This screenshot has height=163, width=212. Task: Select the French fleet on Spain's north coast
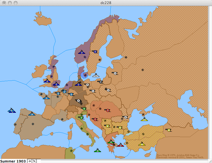[32, 114]
